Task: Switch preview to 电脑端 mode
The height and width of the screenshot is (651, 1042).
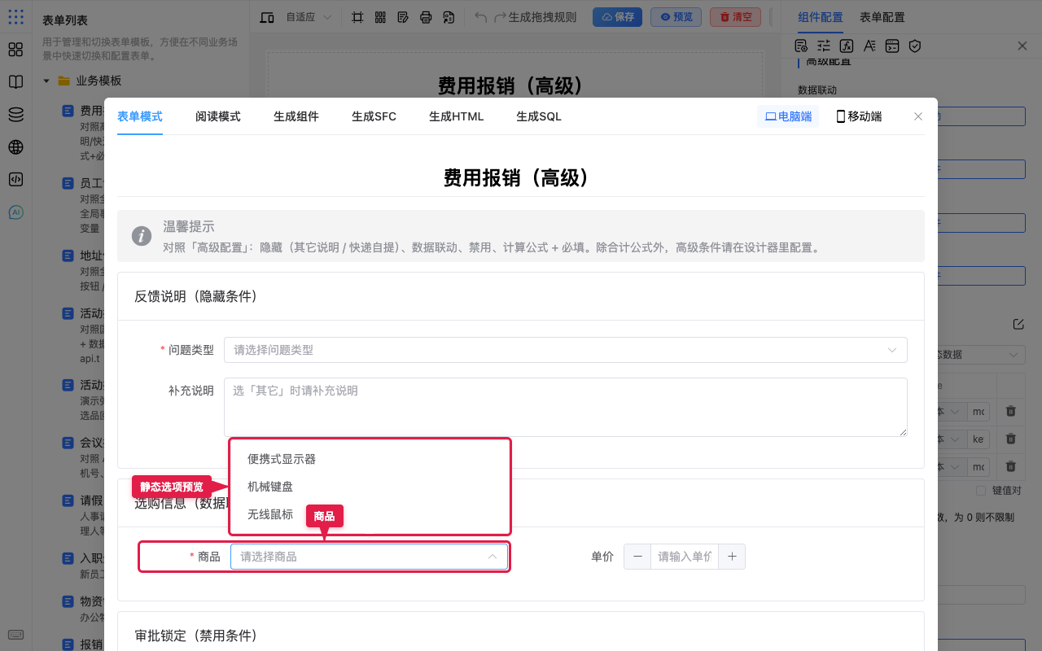Action: point(788,116)
